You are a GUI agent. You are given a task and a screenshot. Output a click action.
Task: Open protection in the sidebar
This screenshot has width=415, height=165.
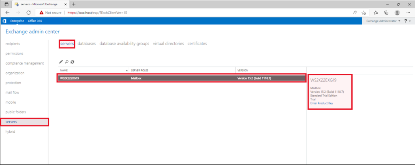(13, 83)
